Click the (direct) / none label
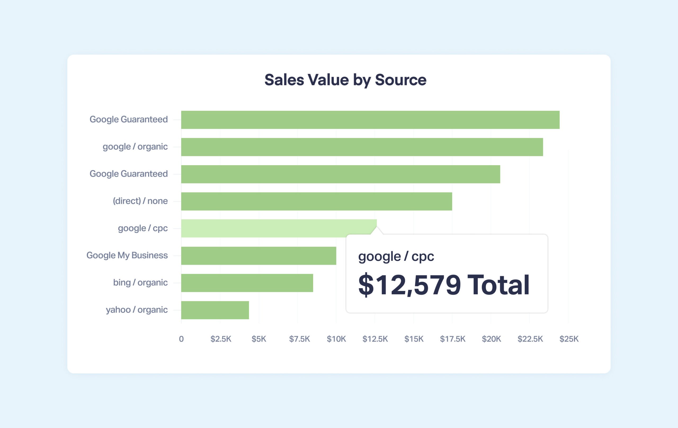 [x=140, y=201]
